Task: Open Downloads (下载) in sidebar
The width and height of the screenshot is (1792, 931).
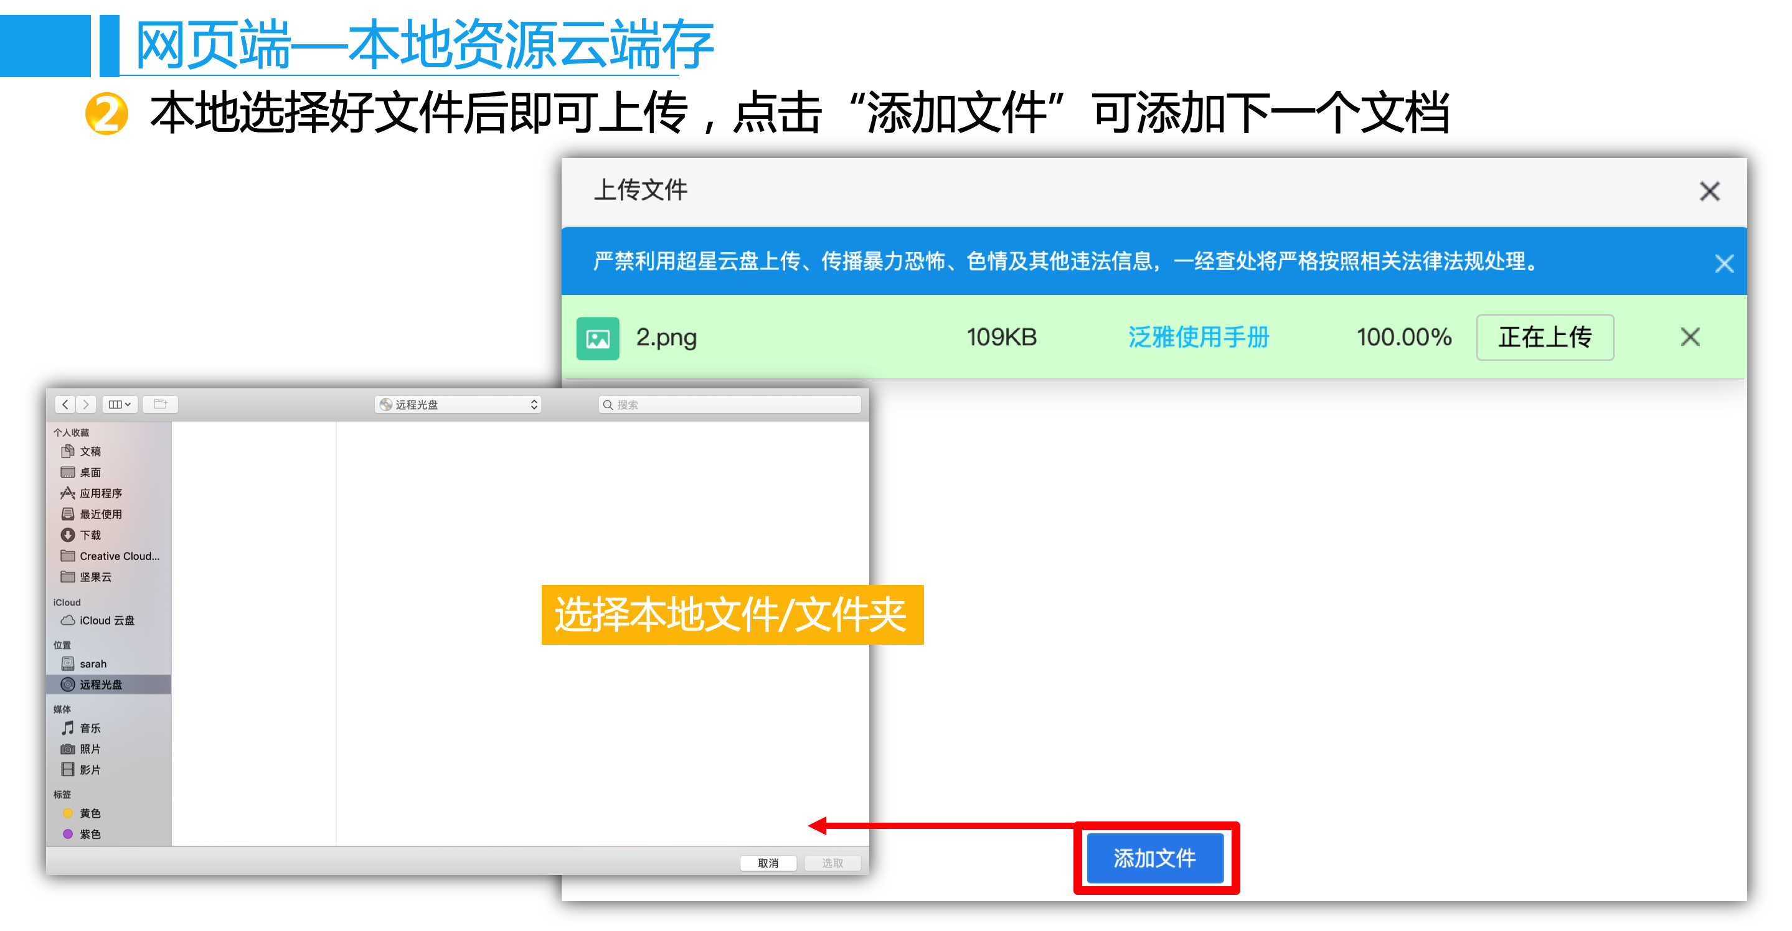Action: click(x=89, y=535)
